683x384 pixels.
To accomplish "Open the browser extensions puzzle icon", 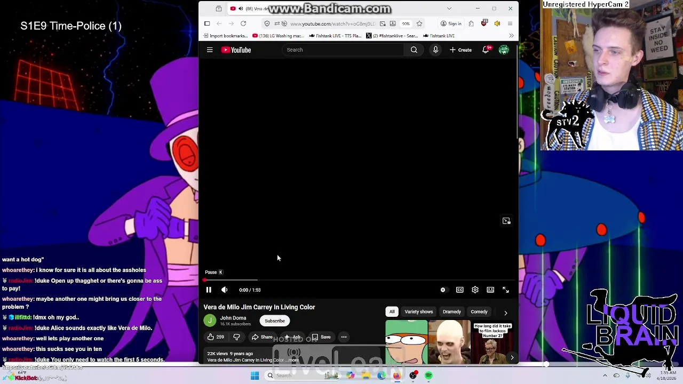I will pyautogui.click(x=471, y=23).
